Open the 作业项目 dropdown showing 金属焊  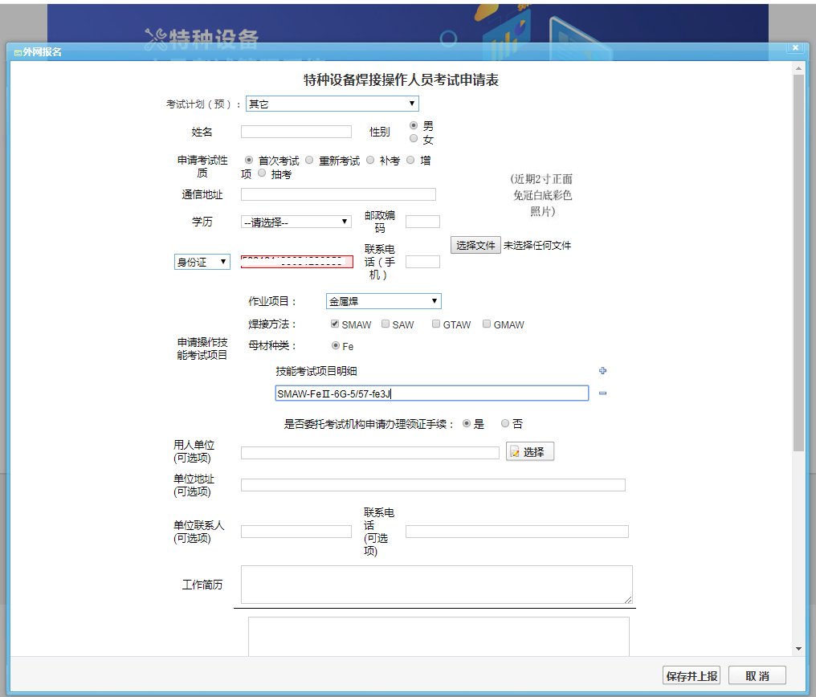tap(383, 301)
